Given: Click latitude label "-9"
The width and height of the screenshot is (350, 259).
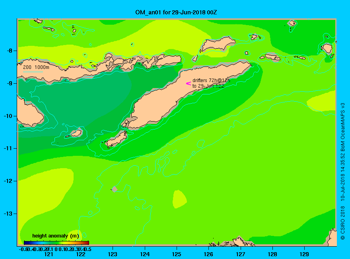Looking at the screenshot, I should (x=10, y=83).
